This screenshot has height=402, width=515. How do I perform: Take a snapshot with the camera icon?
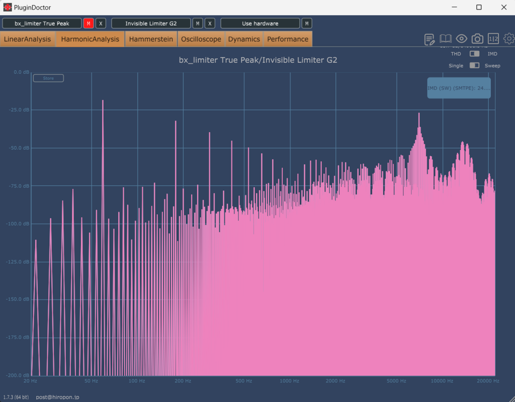[x=477, y=39]
